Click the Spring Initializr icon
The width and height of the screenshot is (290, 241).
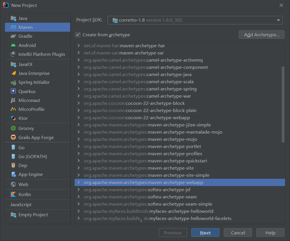(13, 82)
